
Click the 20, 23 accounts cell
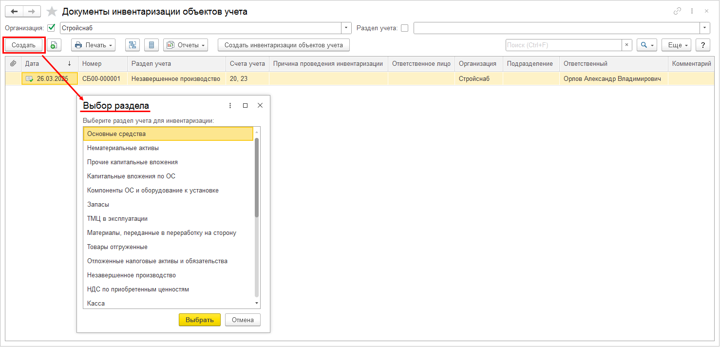click(x=247, y=78)
